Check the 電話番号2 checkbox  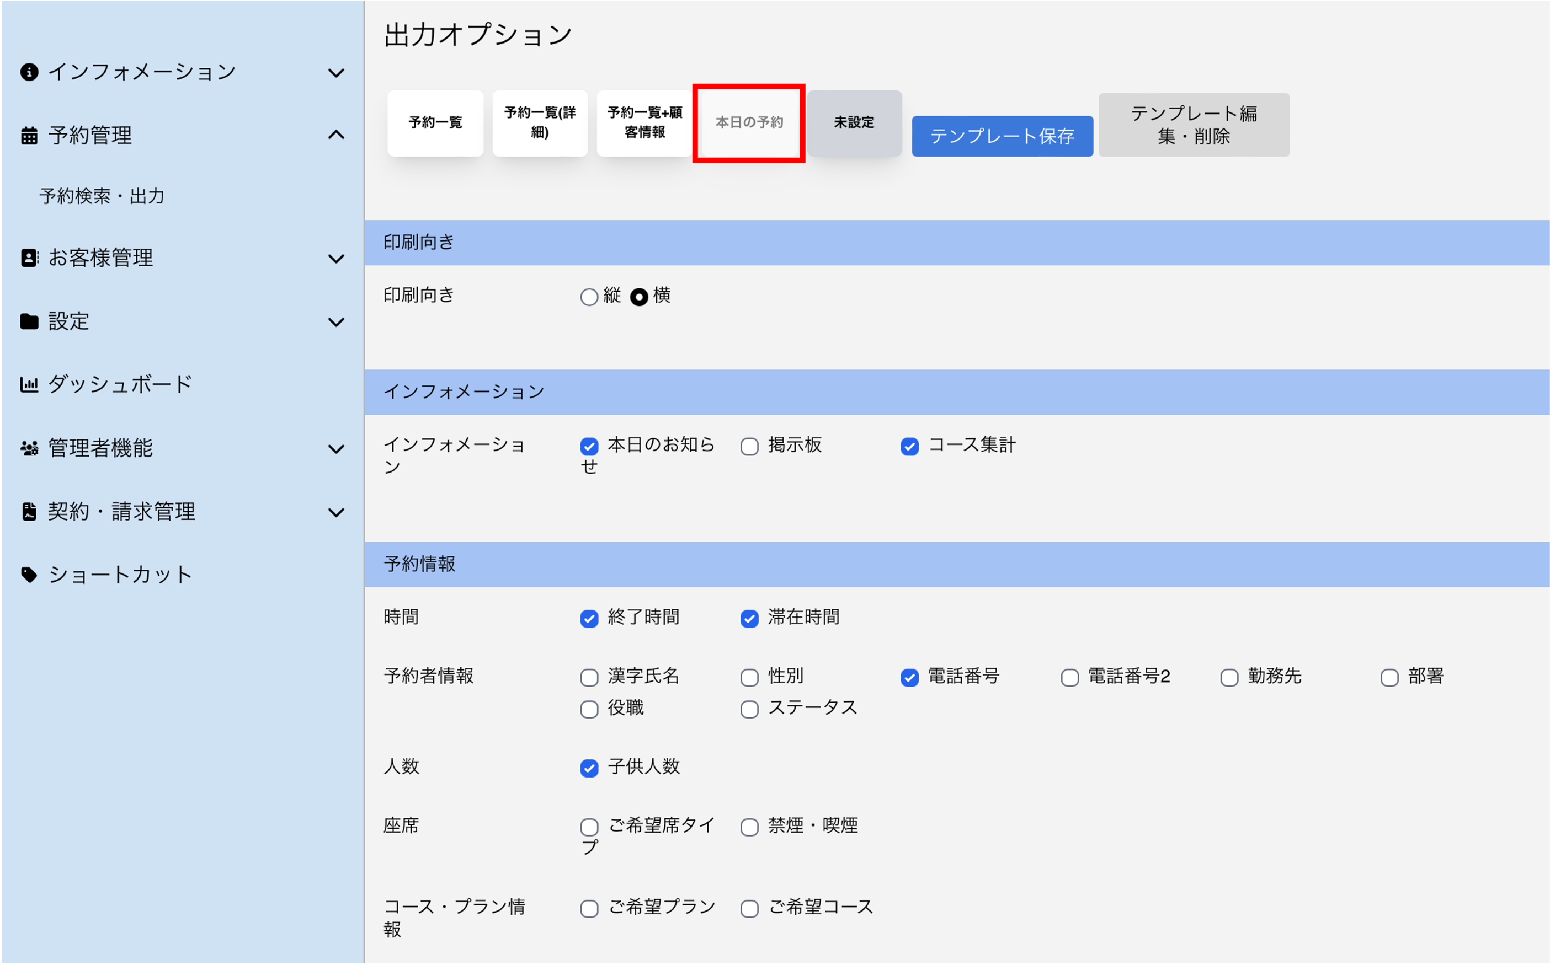click(x=1070, y=677)
